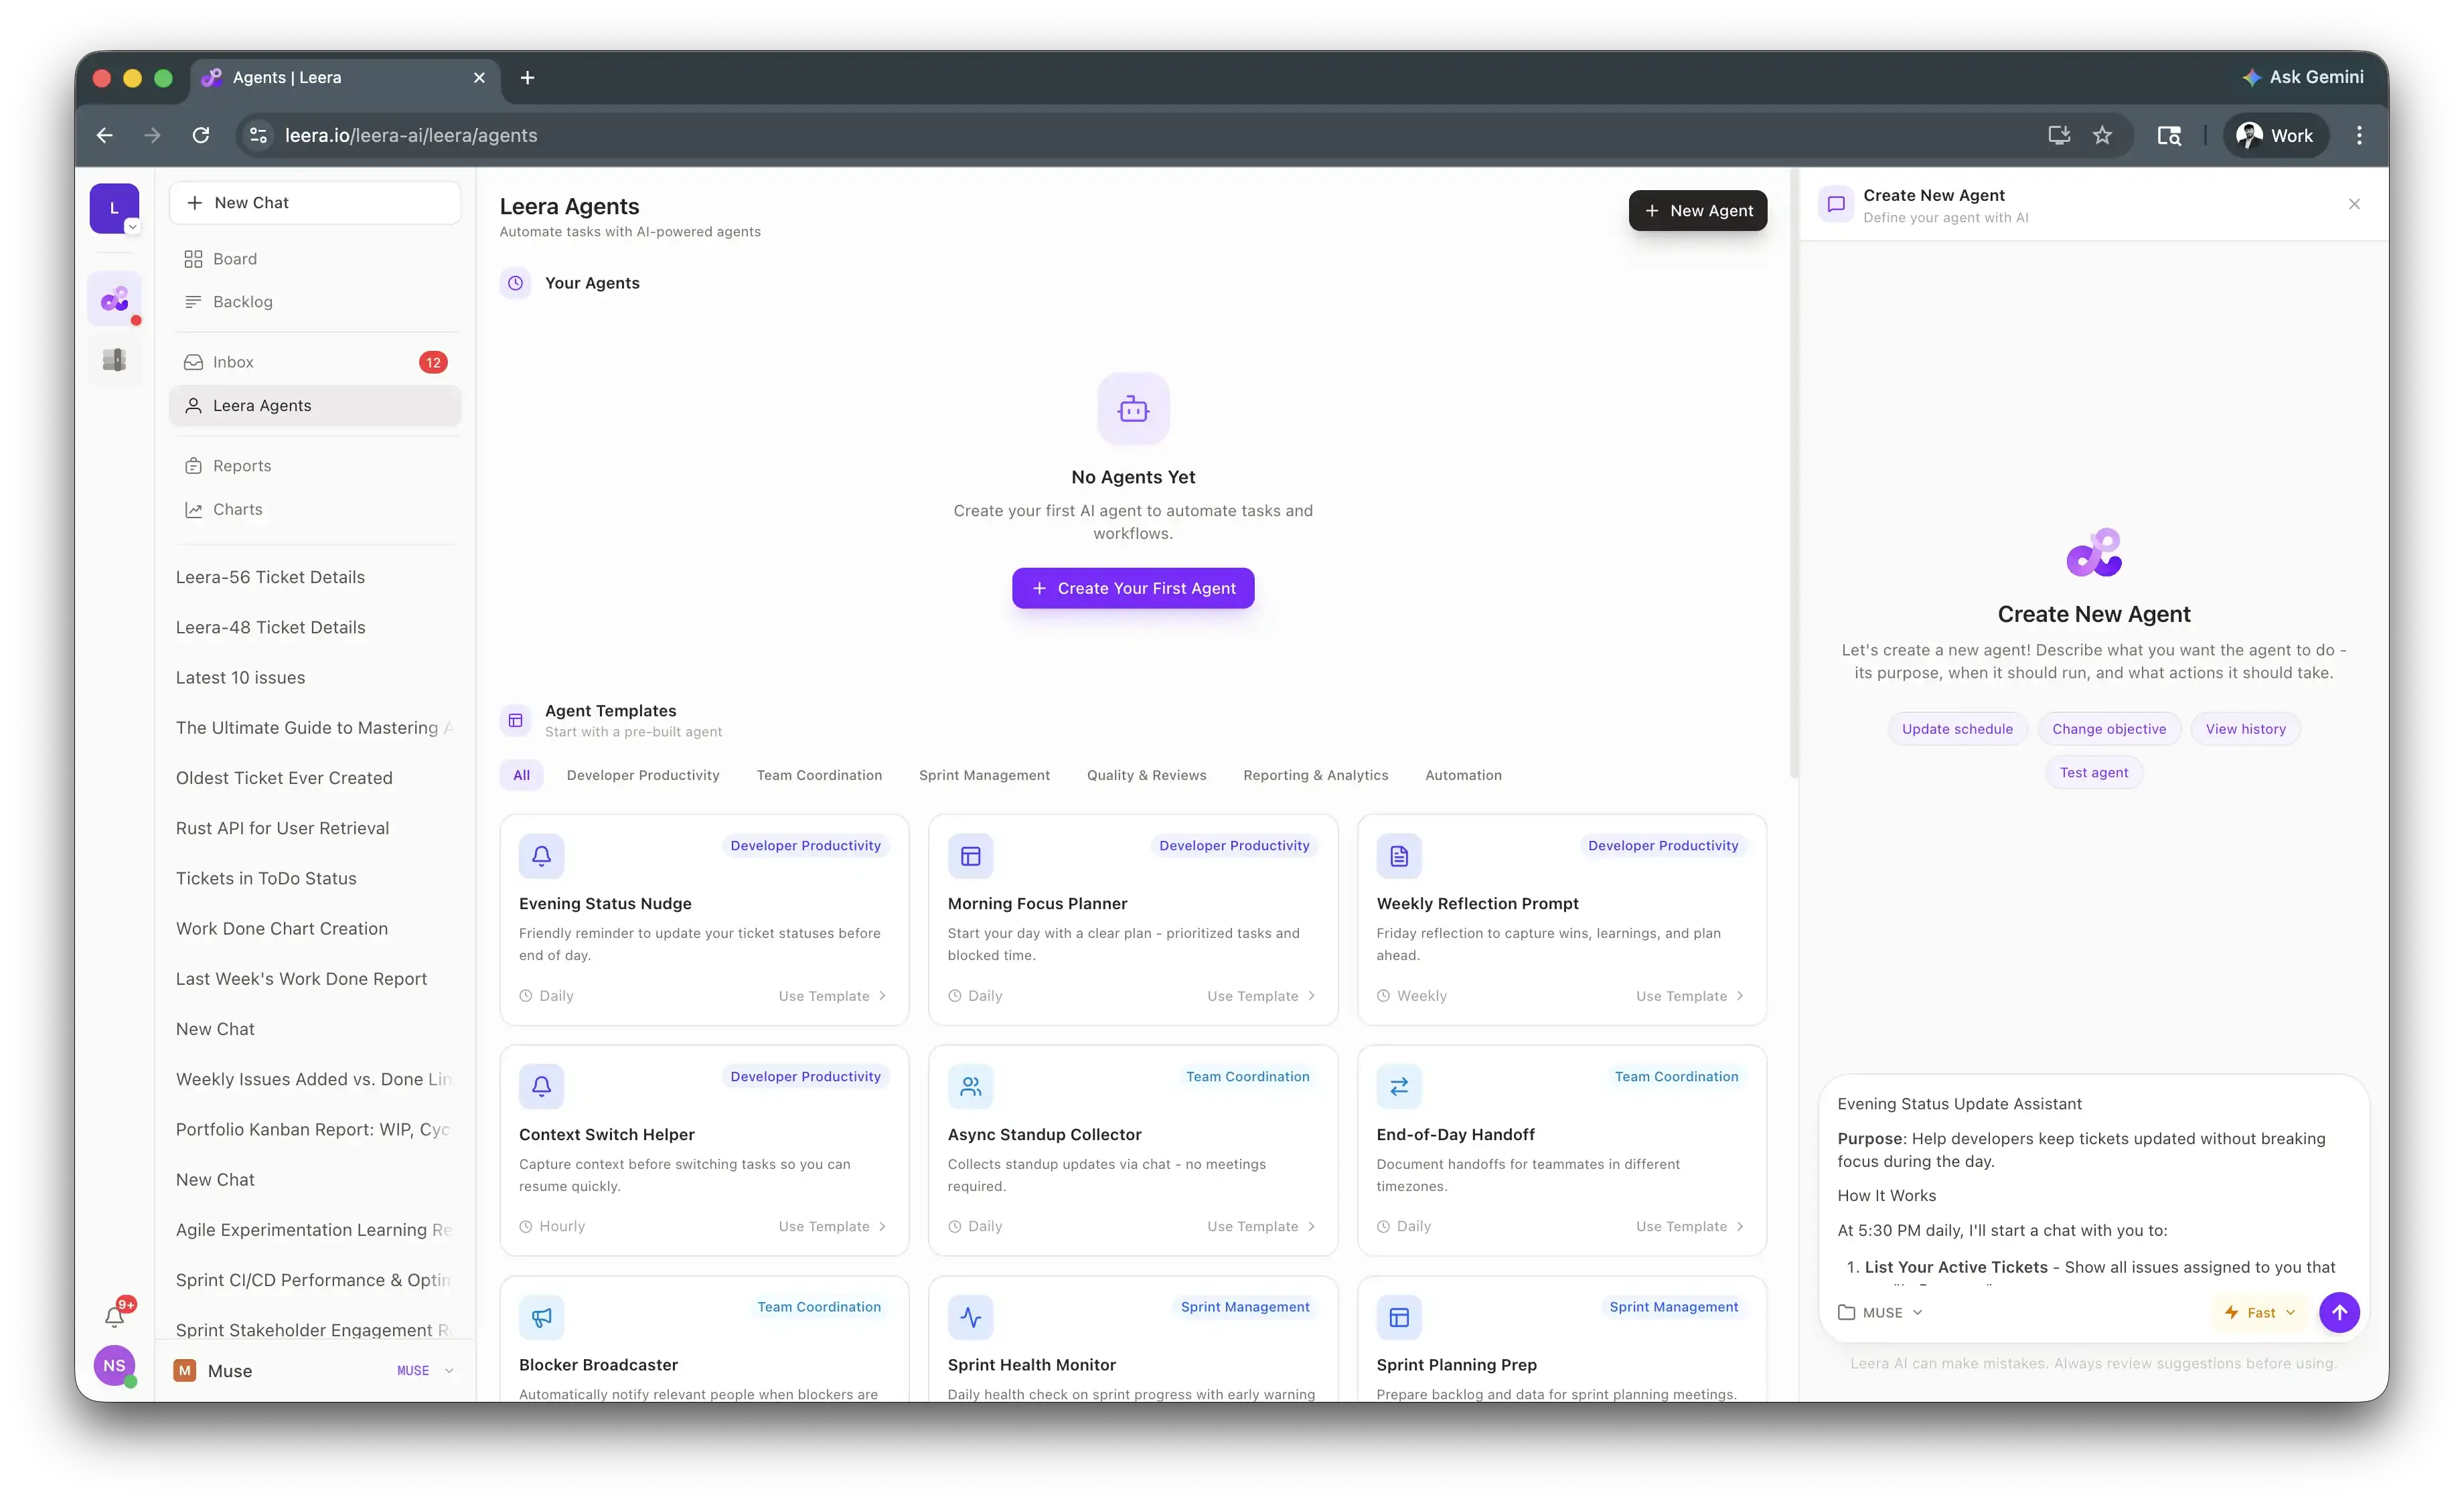The width and height of the screenshot is (2464, 1501).
Task: Click the NS user avatar
Action: point(114,1365)
